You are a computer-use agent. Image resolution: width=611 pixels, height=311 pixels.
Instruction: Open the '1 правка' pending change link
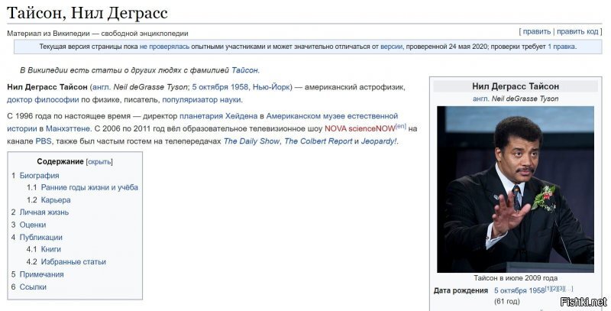pyautogui.click(x=561, y=47)
